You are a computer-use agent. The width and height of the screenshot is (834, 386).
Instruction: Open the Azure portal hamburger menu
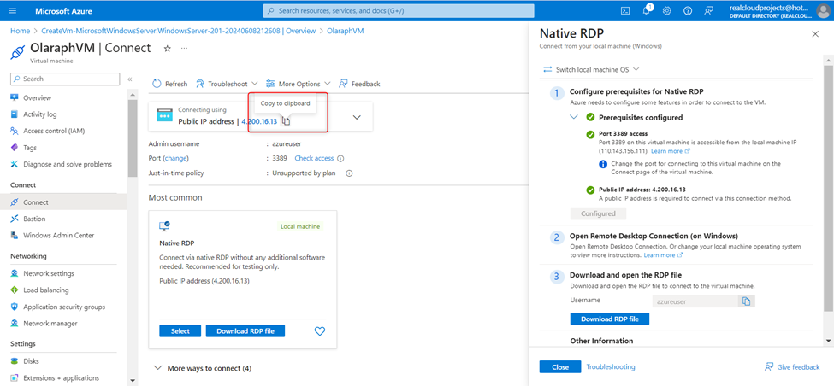(15, 11)
